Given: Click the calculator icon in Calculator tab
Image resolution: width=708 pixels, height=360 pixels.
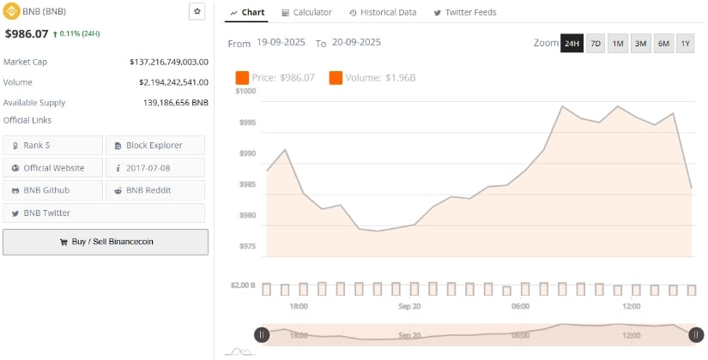Looking at the screenshot, I should (286, 13).
